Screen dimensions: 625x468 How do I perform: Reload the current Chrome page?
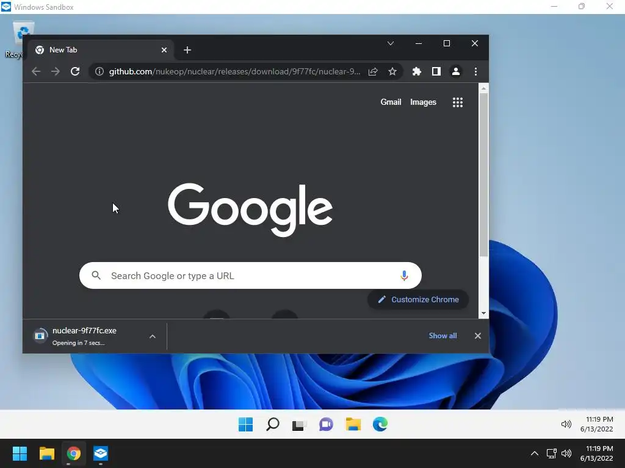[75, 72]
